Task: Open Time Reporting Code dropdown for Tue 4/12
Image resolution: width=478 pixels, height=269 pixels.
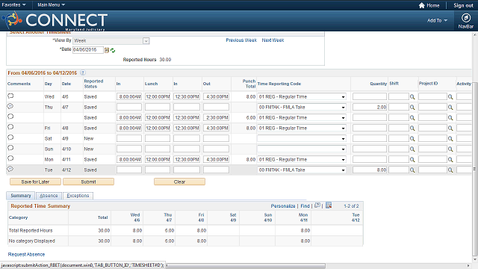Action: click(x=302, y=170)
